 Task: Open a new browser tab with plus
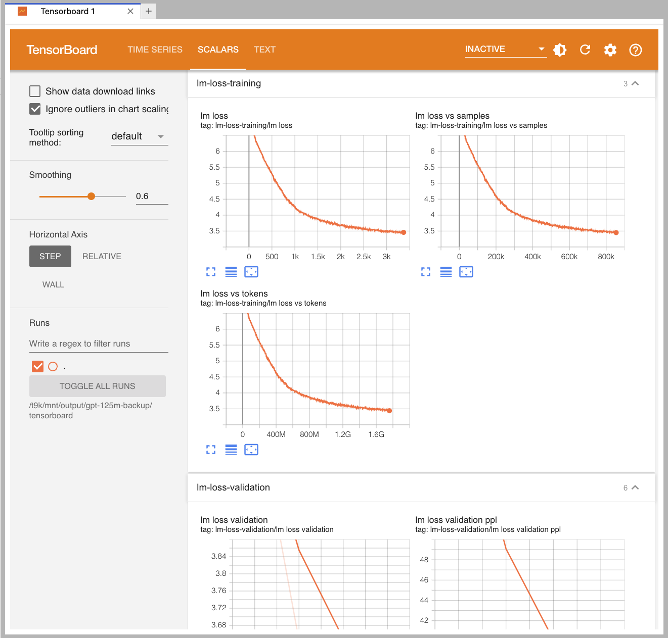pyautogui.click(x=149, y=11)
